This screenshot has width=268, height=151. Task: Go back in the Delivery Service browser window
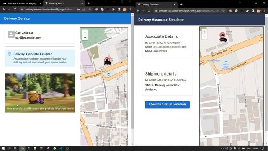pos(4,9)
